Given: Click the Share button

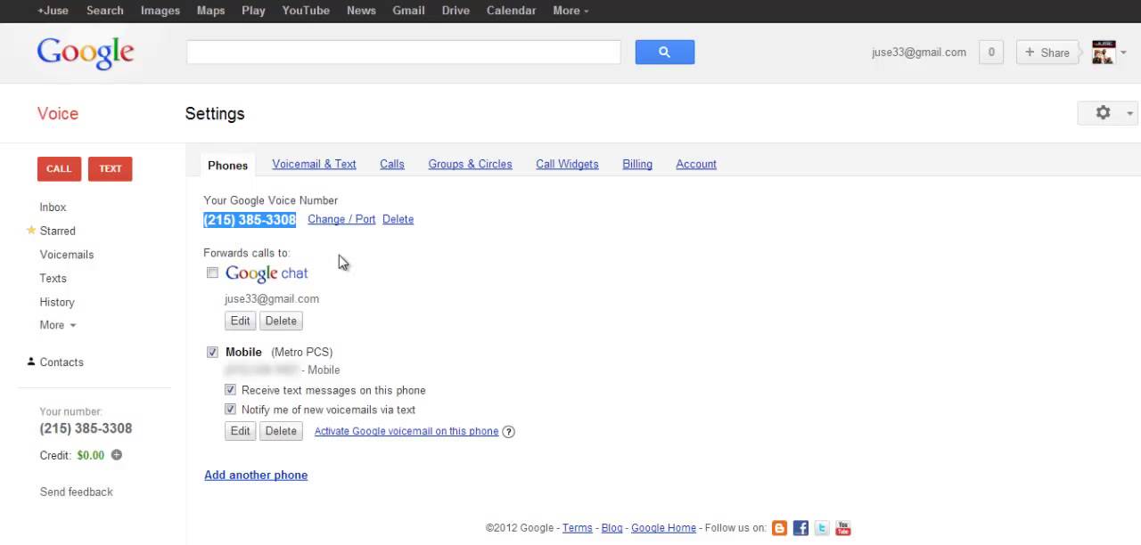Looking at the screenshot, I should 1047,53.
